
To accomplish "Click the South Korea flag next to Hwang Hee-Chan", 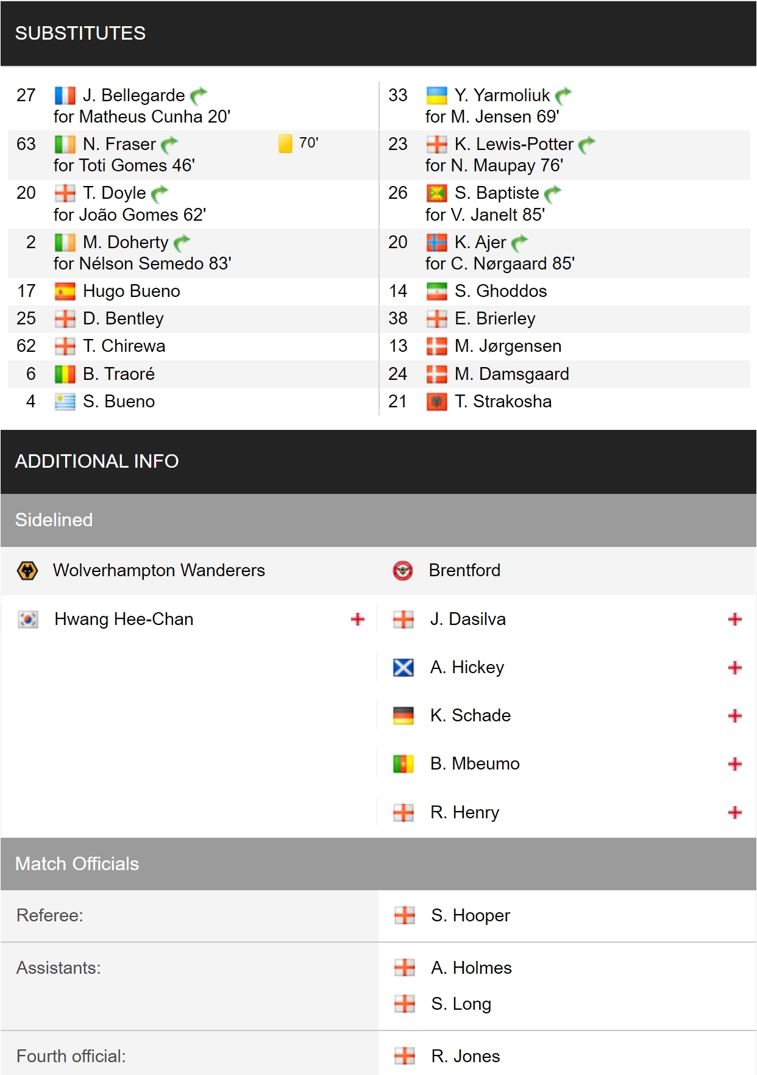I will (28, 620).
